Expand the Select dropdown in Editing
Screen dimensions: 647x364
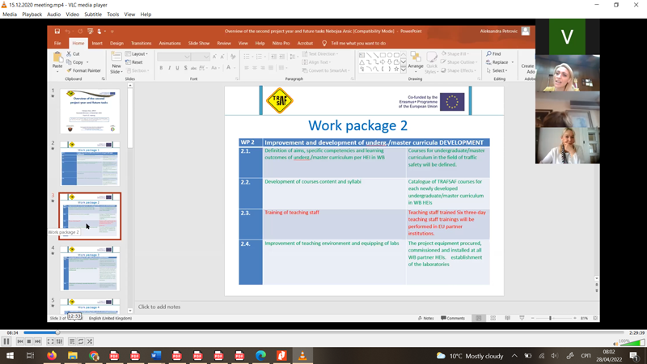[497, 70]
